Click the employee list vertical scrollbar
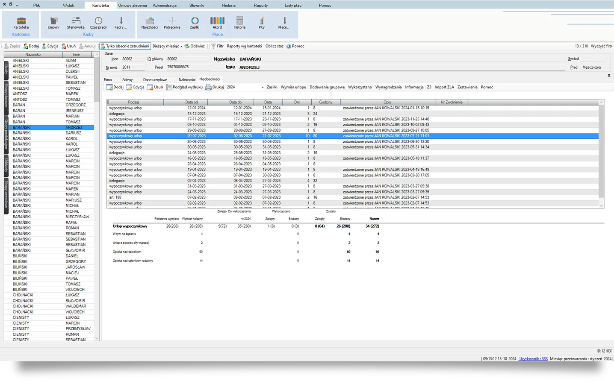Screen dimensions: 614x381 click(97, 196)
